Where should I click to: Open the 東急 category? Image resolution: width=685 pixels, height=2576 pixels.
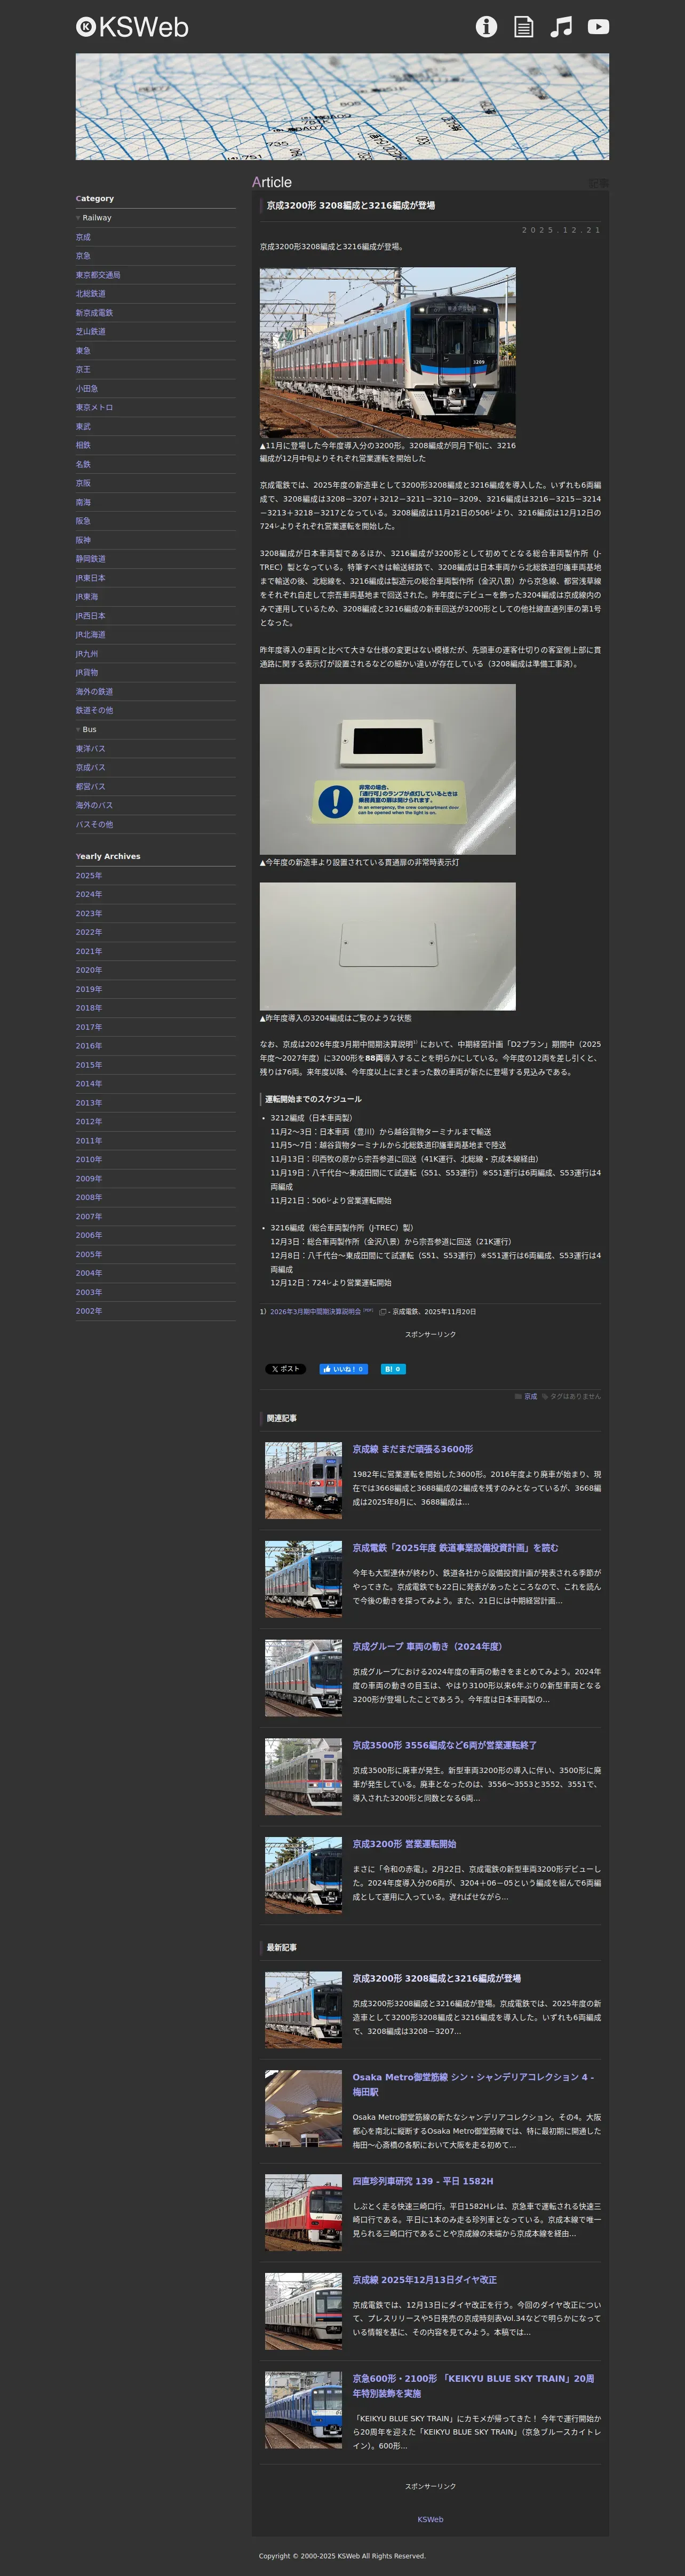tap(83, 351)
